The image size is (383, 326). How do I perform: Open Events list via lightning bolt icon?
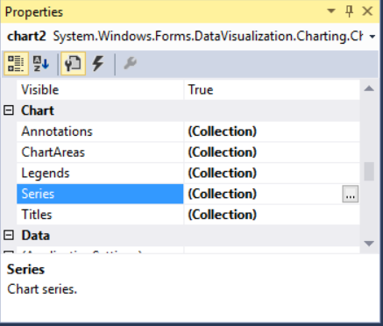pos(98,63)
